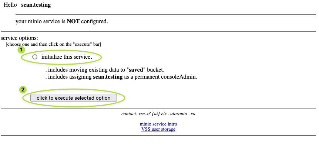
Task: Click the "service options:" heading
Action: coord(19,38)
